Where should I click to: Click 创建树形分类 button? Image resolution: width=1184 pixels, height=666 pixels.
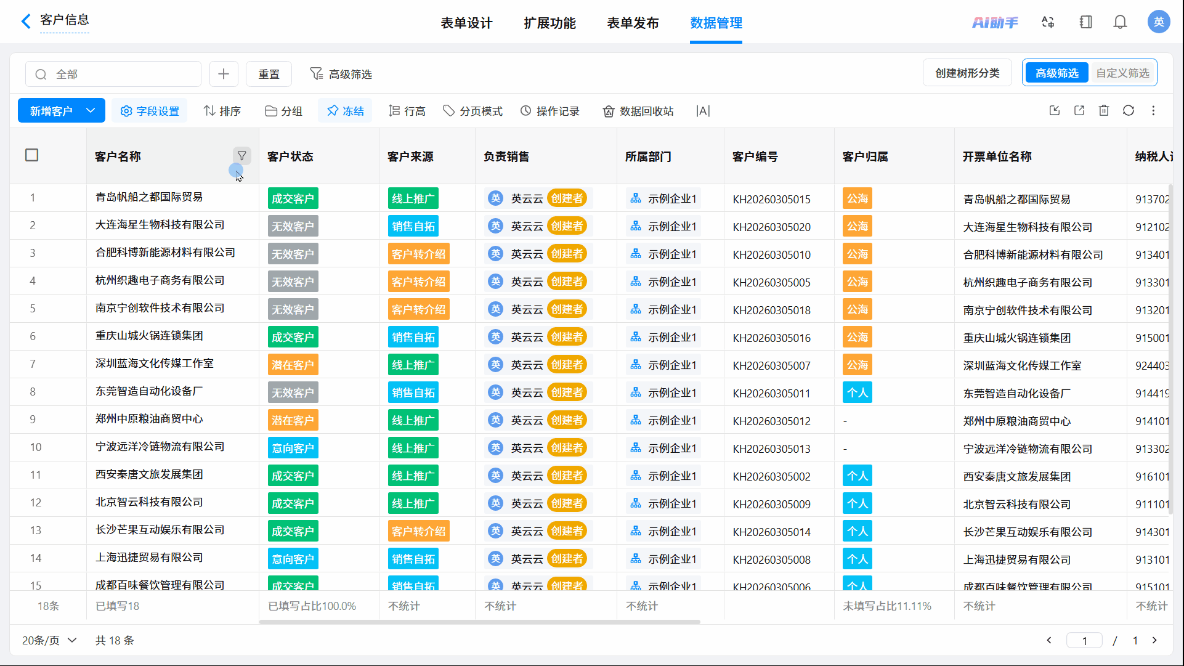pyautogui.click(x=967, y=73)
